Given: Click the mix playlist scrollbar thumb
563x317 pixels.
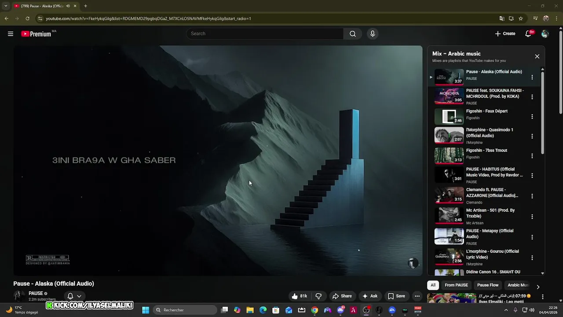Looking at the screenshot, I should (x=542, y=112).
